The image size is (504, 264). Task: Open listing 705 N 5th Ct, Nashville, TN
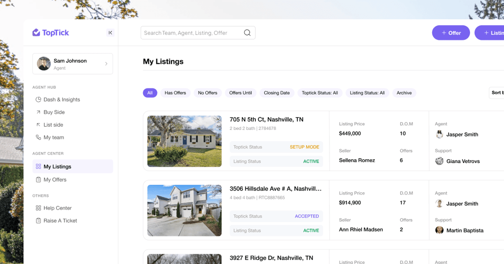[266, 119]
